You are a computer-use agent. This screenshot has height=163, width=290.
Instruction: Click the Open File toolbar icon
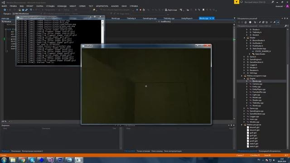pyautogui.click(x=19, y=10)
